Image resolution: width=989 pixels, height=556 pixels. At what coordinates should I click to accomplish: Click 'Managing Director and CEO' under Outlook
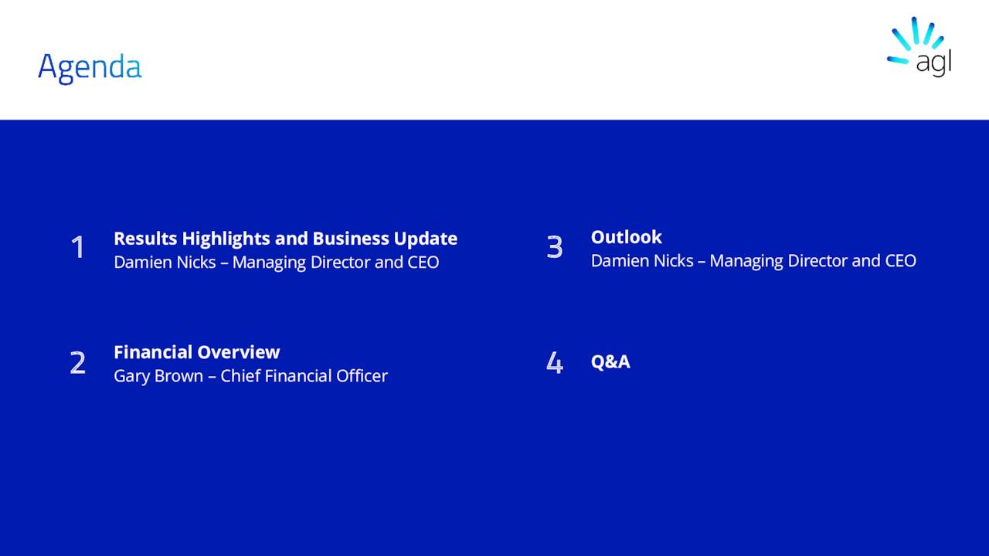pyautogui.click(x=812, y=261)
